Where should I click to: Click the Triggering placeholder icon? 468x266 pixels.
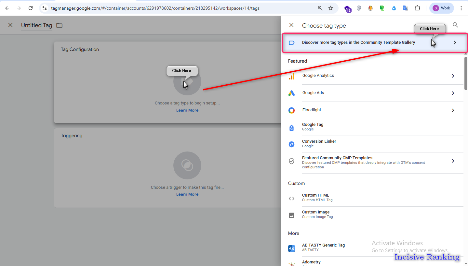187,165
